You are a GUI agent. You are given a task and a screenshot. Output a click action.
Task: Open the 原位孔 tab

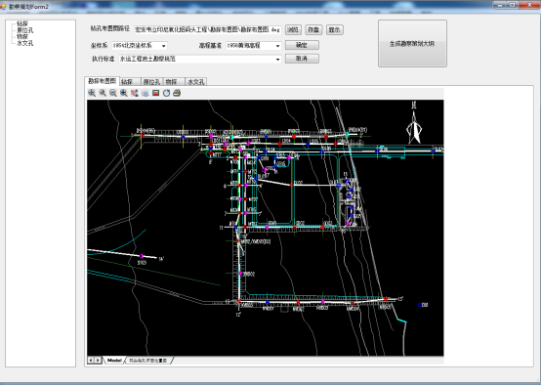(x=152, y=82)
